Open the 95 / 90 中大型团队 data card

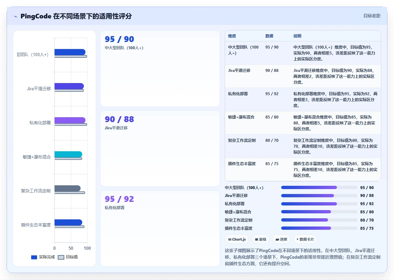(160, 69)
